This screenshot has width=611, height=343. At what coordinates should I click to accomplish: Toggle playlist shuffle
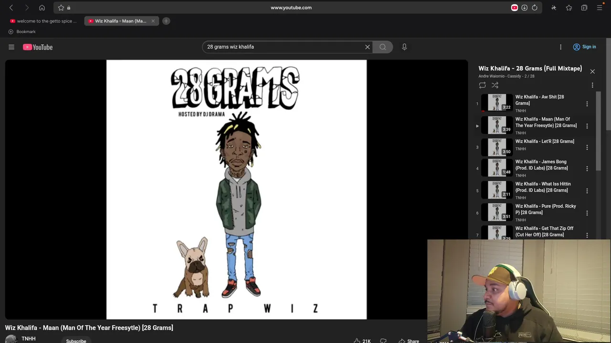[495, 85]
